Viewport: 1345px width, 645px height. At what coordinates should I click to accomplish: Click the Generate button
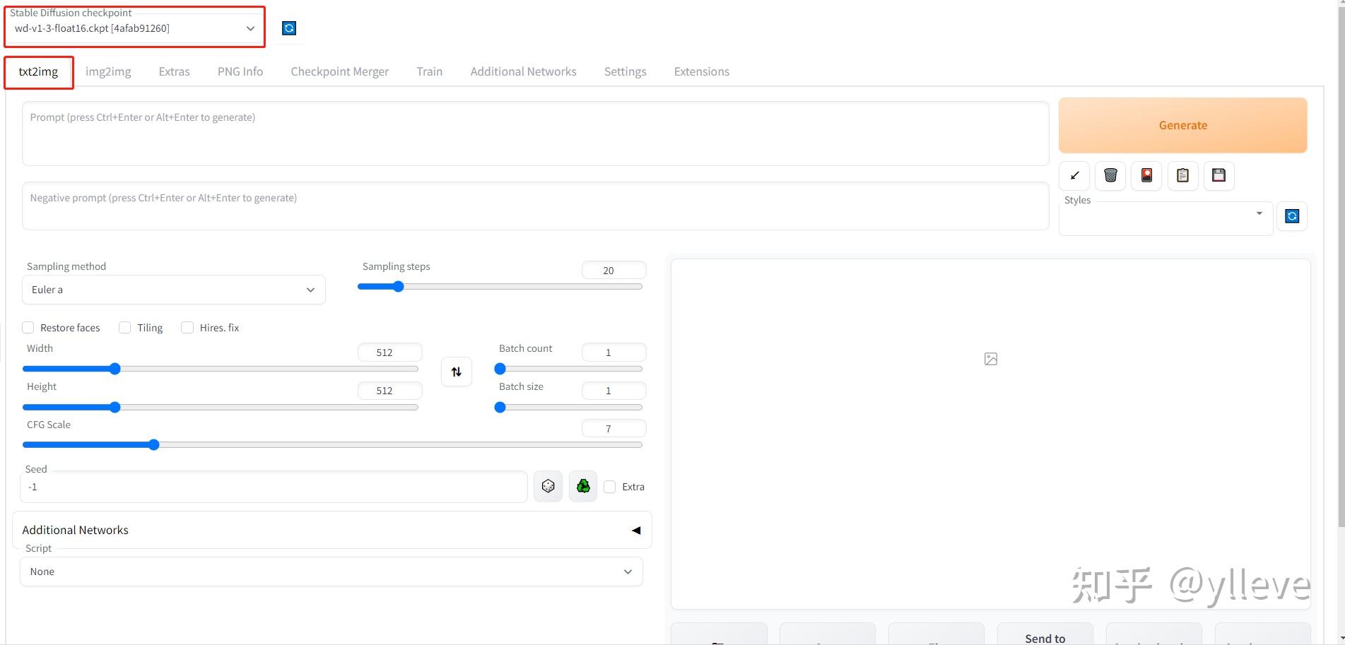[x=1183, y=125]
